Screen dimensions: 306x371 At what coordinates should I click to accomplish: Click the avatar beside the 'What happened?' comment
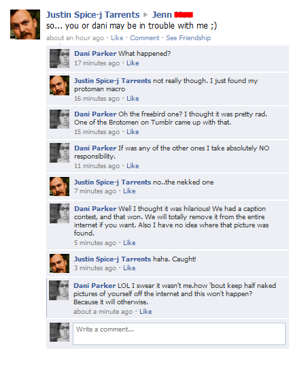[x=60, y=59]
